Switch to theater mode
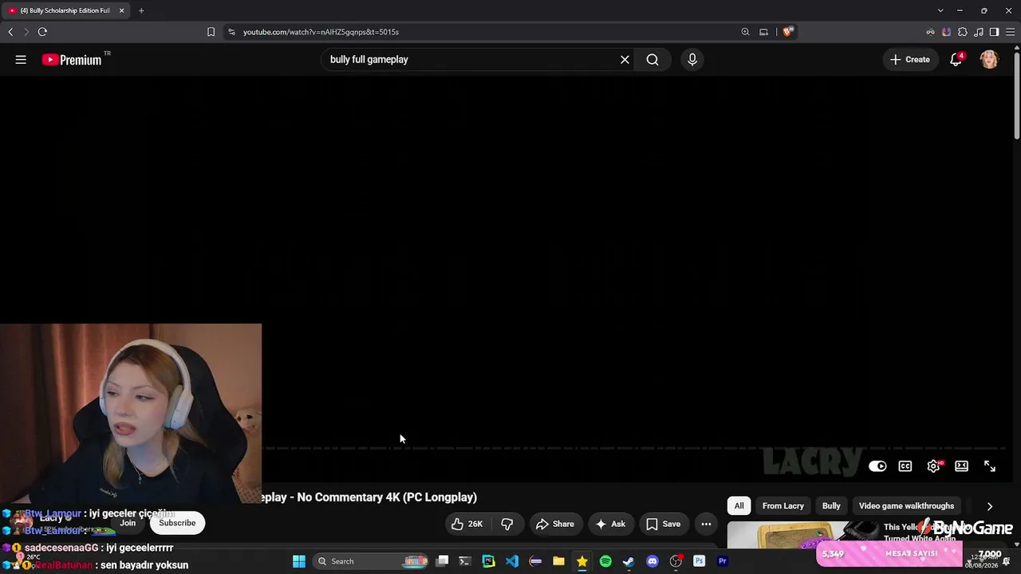The image size is (1021, 574). point(962,466)
